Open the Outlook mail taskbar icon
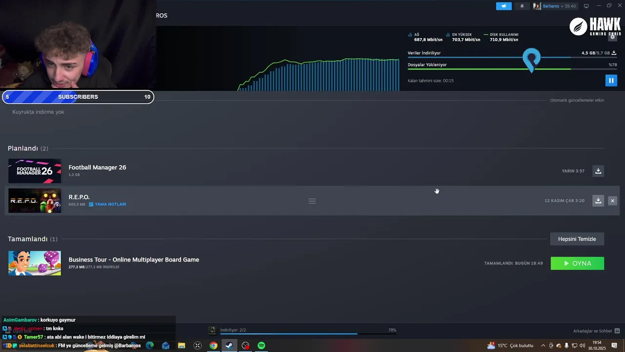The image size is (625, 352). pyautogui.click(x=166, y=346)
